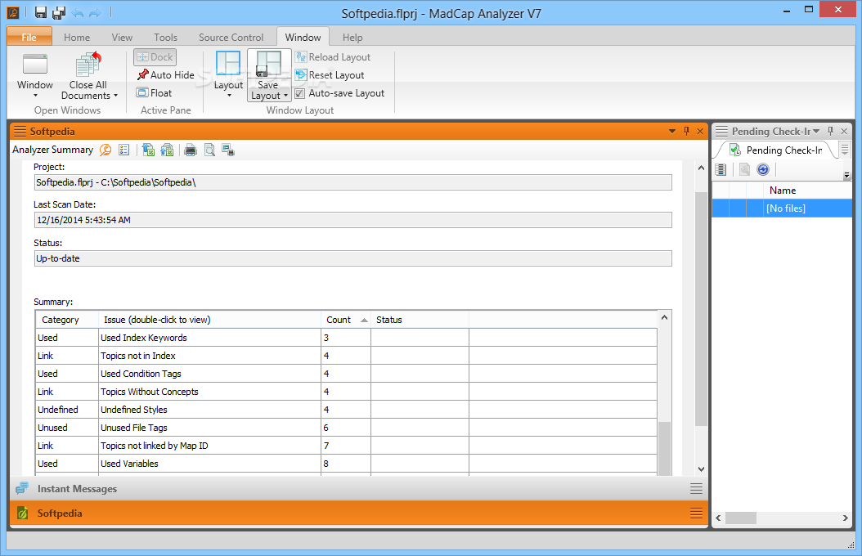
Task: Click the Instant Messages bar lines icon
Action: tap(696, 488)
